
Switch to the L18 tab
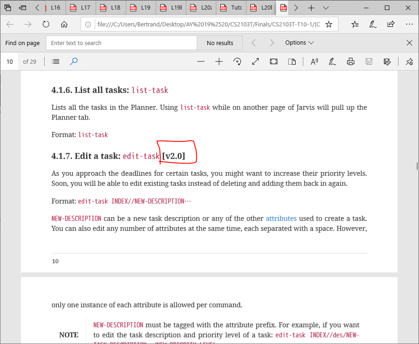click(x=110, y=8)
